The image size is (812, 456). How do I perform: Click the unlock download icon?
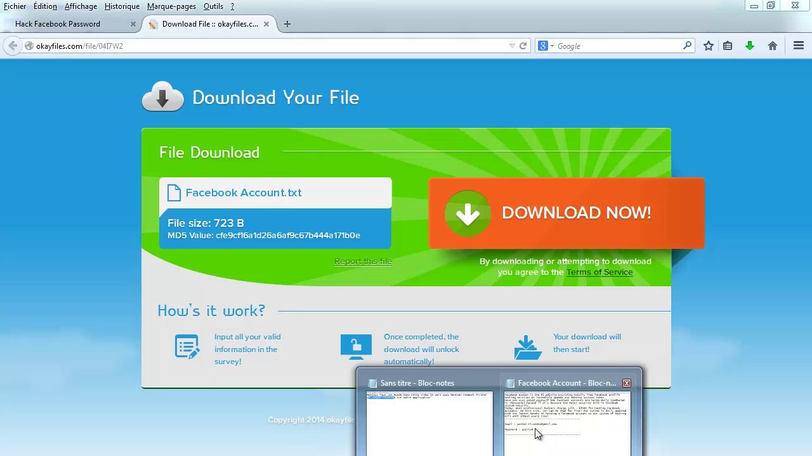(356, 346)
